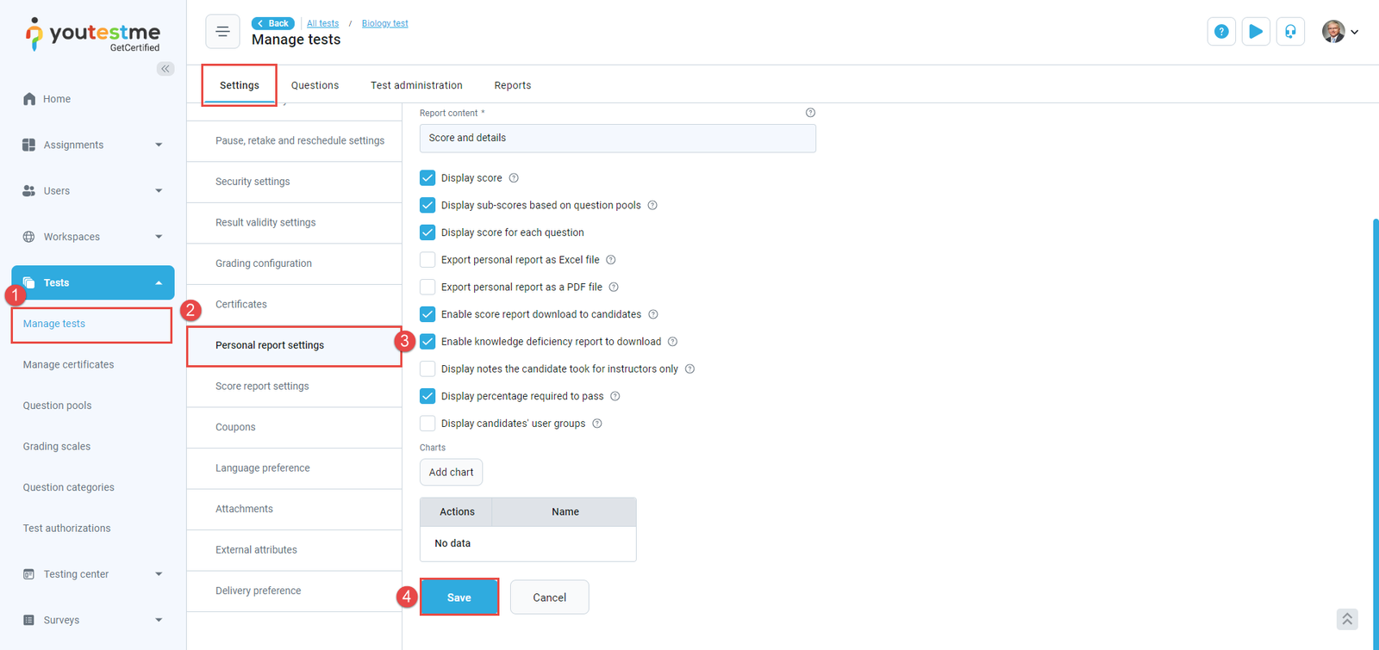
Task: Click the hamburger menu icon
Action: (222, 32)
